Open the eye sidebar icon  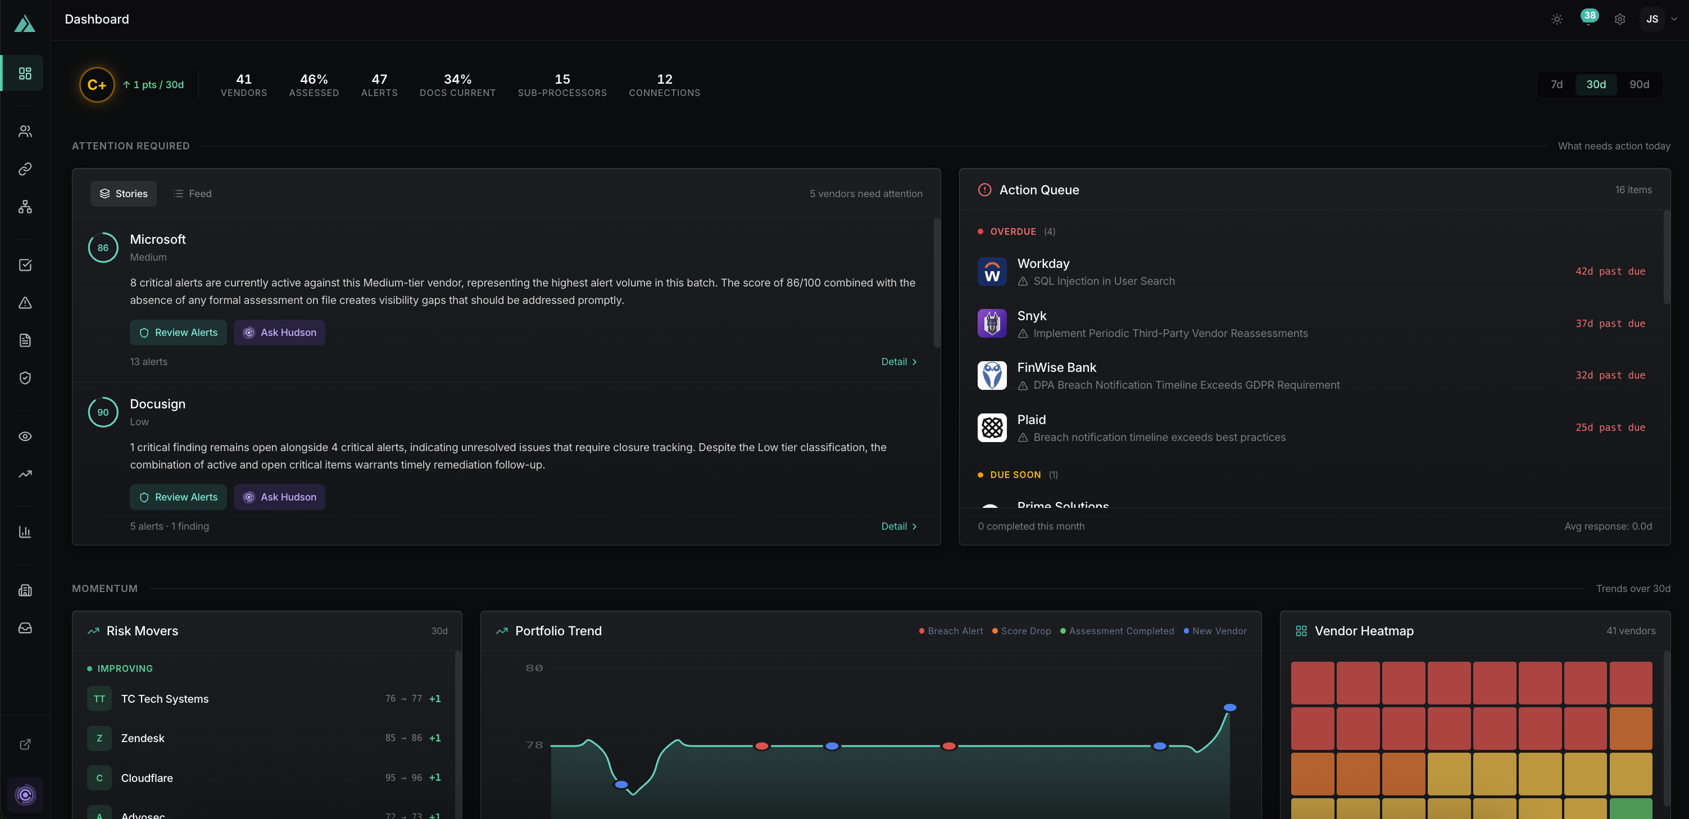pyautogui.click(x=25, y=436)
